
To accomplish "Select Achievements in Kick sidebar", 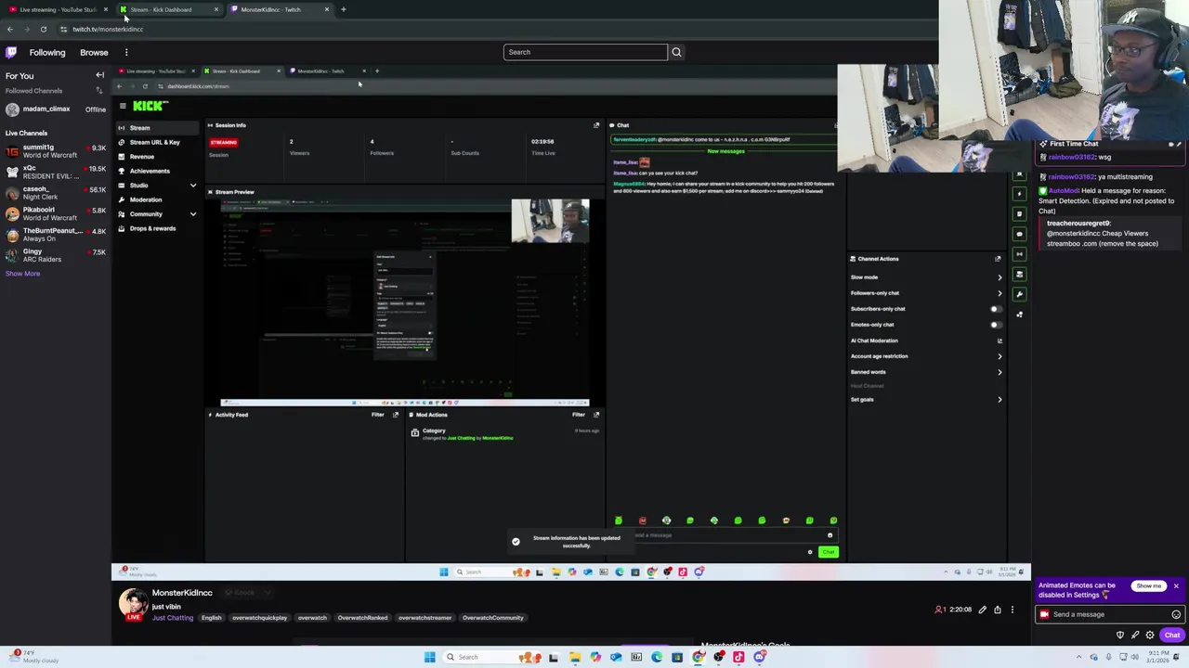I will [149, 171].
